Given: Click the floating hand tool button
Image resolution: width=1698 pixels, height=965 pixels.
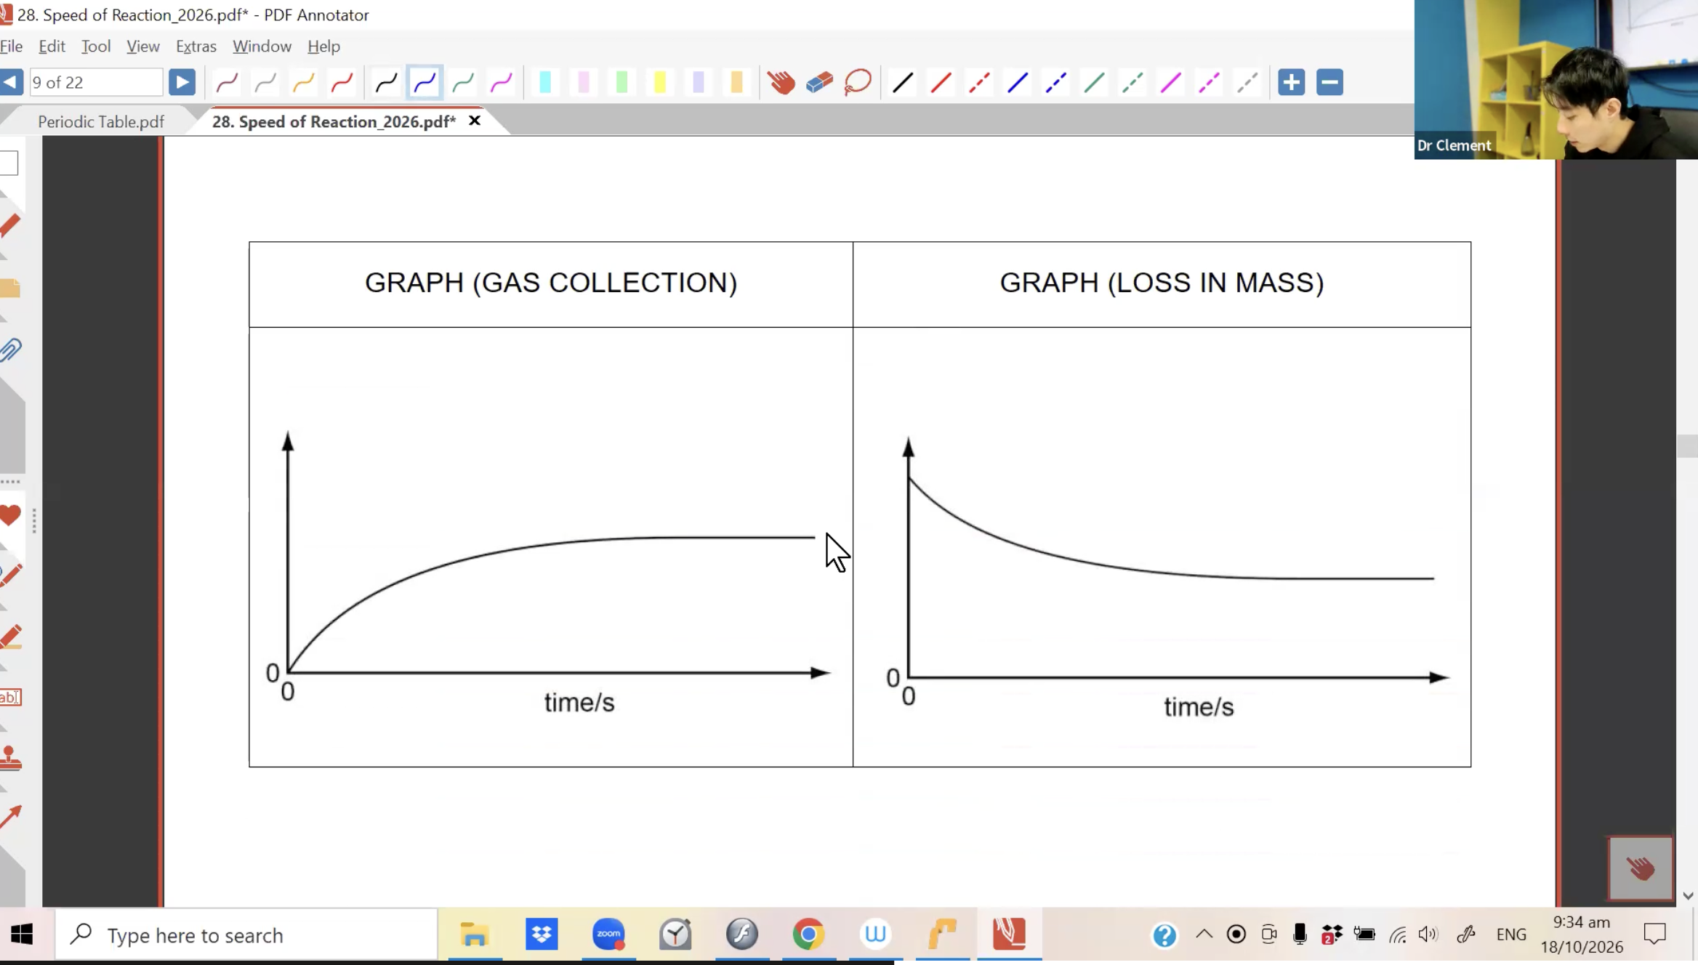Looking at the screenshot, I should click(x=1641, y=868).
